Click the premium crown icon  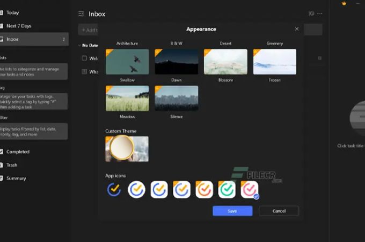click(x=344, y=3)
